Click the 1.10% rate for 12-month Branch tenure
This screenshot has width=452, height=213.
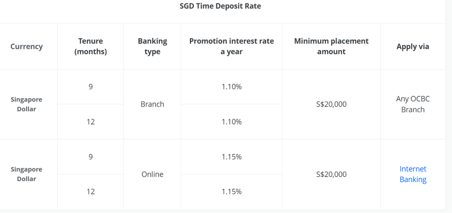tap(231, 122)
